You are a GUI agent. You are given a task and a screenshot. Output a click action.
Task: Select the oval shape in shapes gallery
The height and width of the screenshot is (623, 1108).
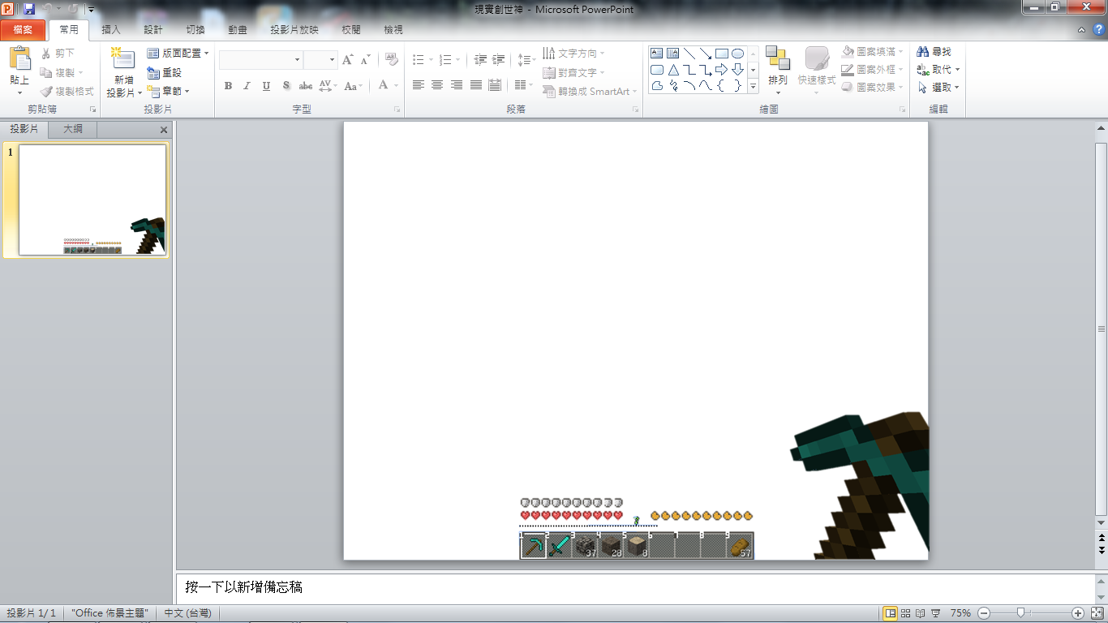738,54
